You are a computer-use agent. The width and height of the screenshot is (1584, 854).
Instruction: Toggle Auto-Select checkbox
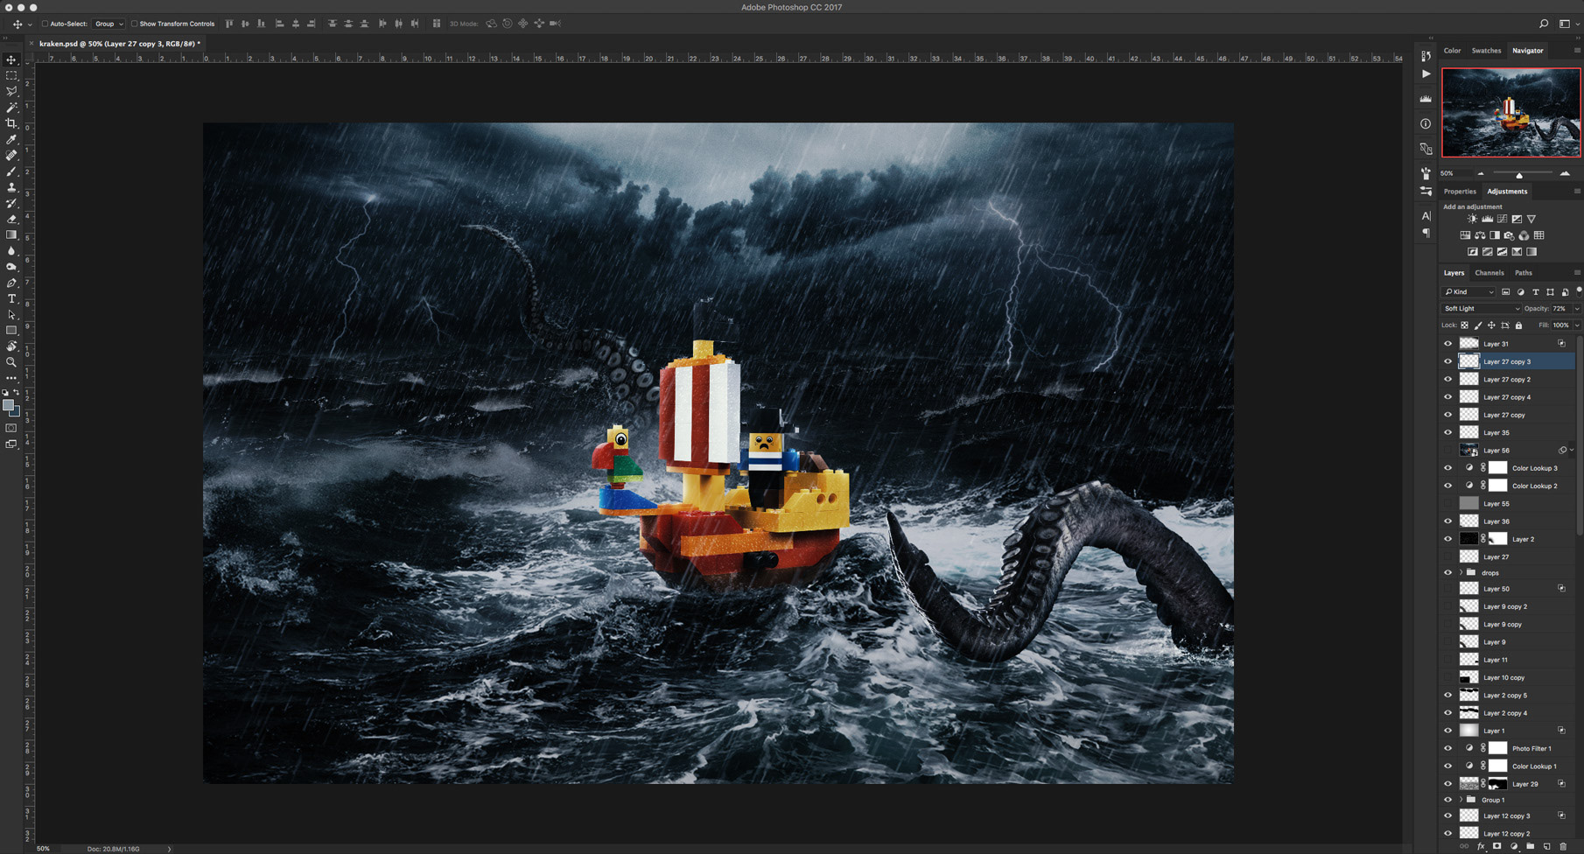coord(45,24)
